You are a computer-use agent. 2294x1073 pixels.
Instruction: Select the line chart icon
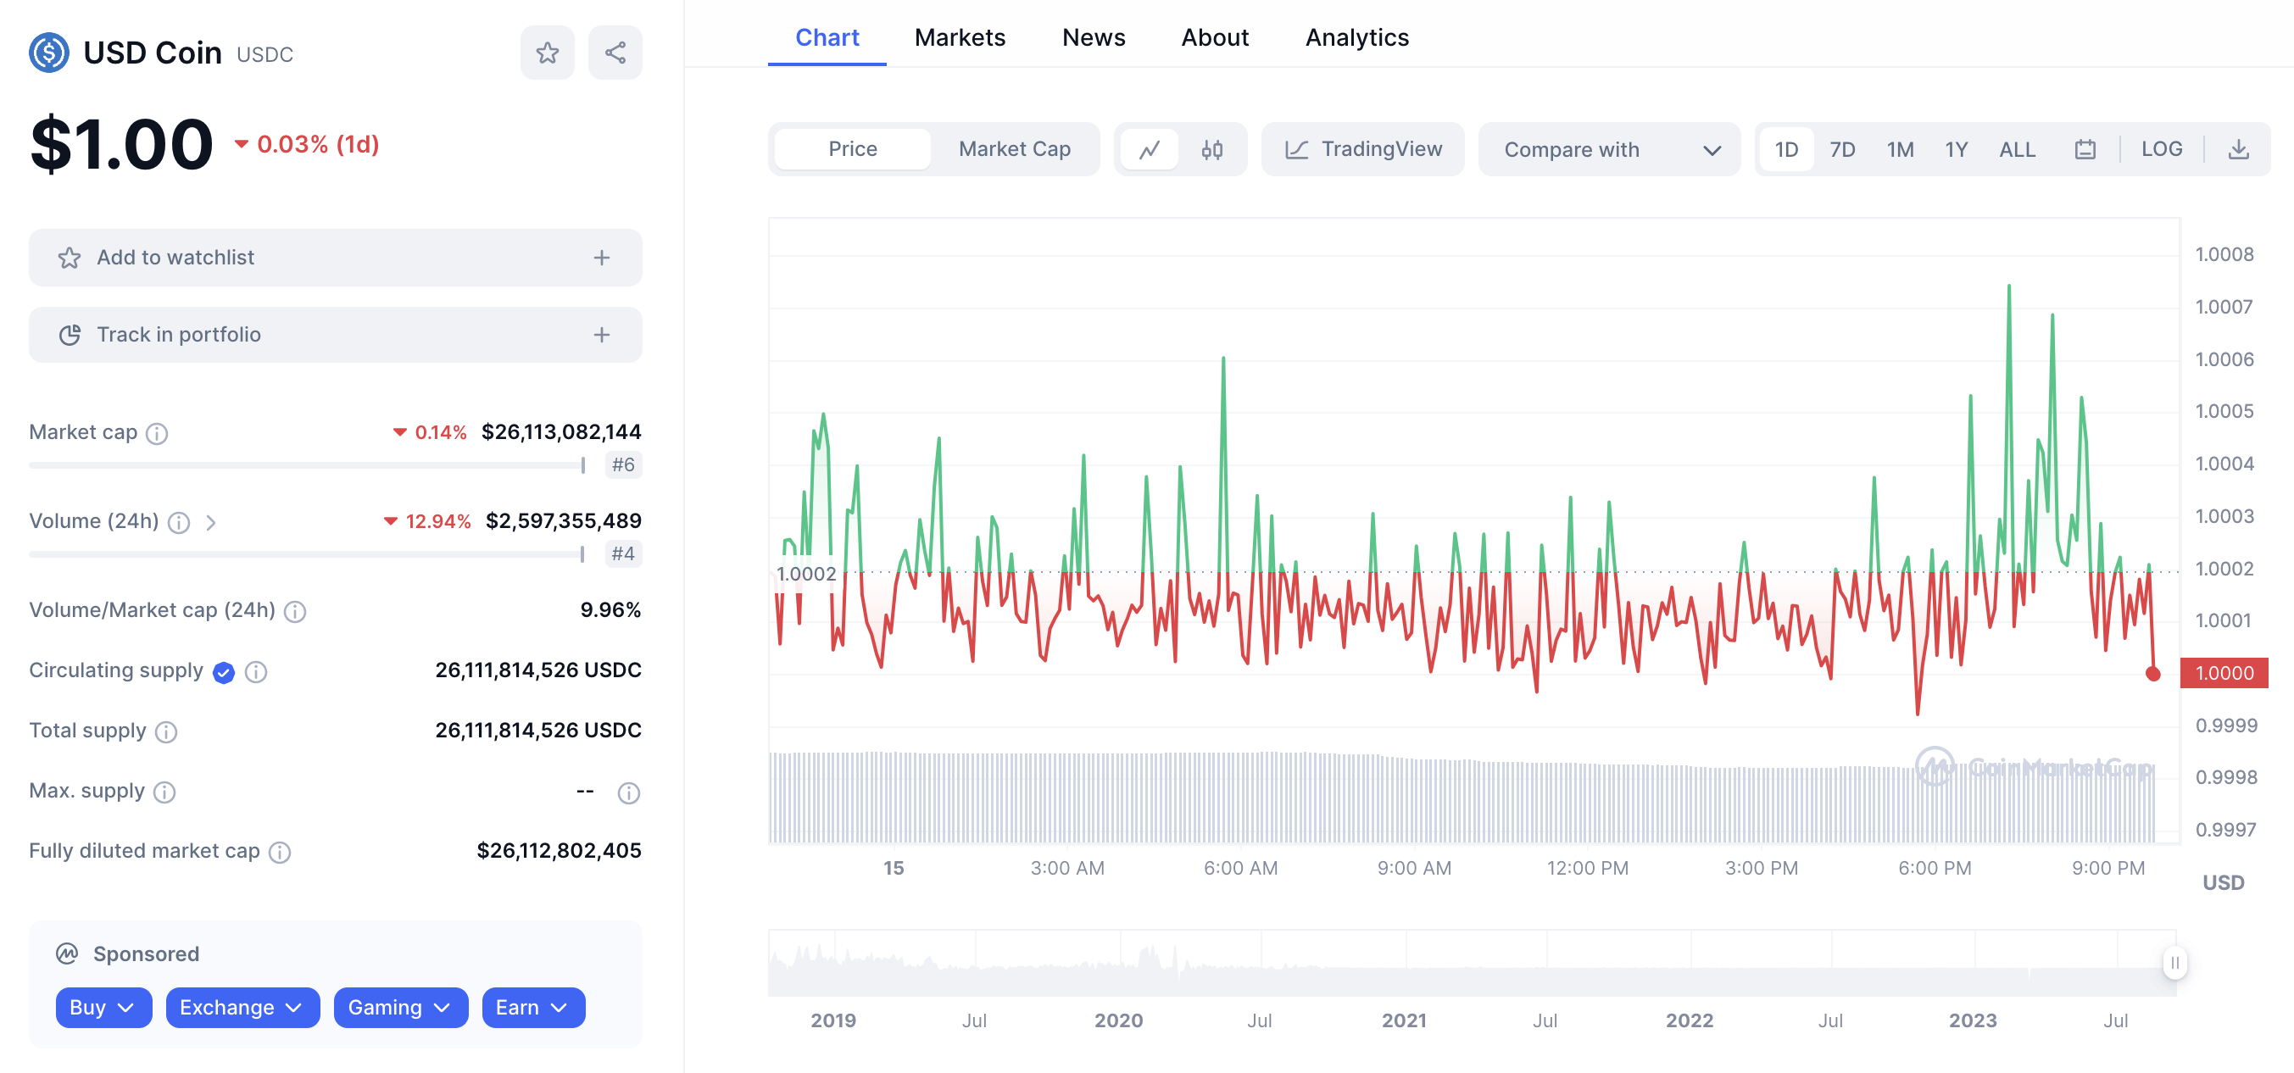coord(1149,150)
